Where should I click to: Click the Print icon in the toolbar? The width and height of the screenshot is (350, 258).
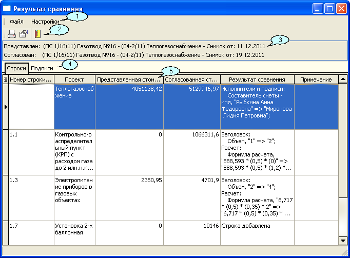tap(11, 34)
